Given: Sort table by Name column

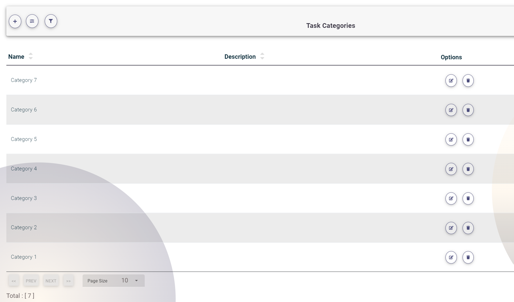Looking at the screenshot, I should (30, 56).
